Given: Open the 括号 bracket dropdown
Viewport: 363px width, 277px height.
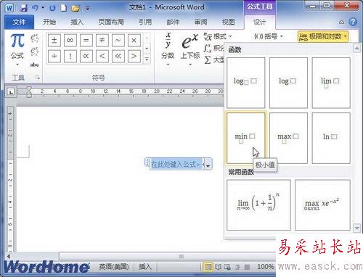Looking at the screenshot, I should [x=268, y=36].
